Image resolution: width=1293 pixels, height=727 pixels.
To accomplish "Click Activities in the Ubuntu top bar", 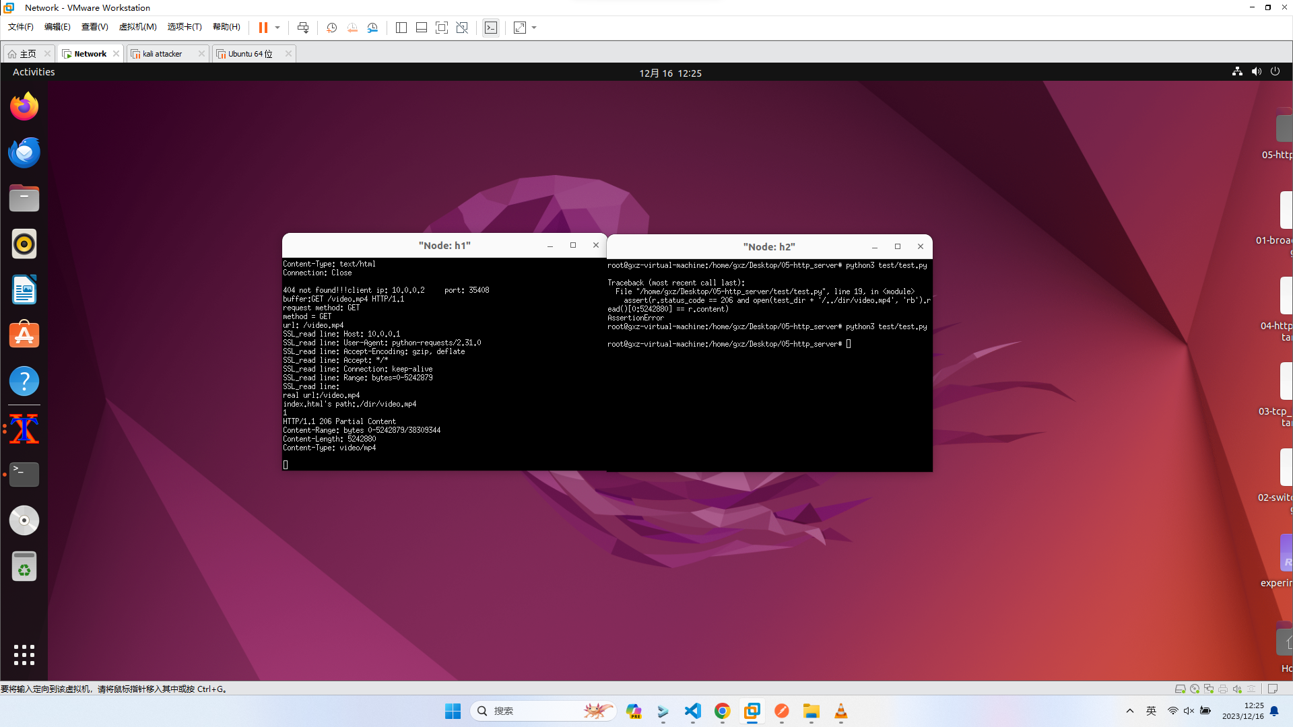I will (34, 72).
